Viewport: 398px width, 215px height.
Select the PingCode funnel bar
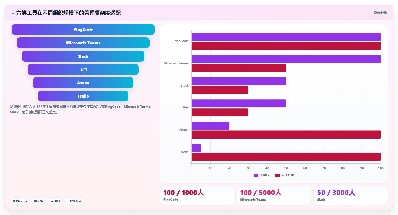pyautogui.click(x=83, y=29)
